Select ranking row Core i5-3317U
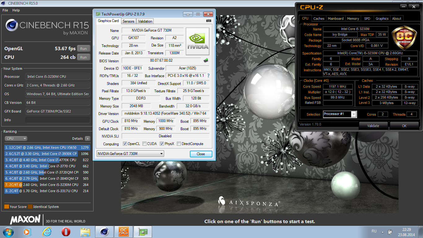 point(47,191)
